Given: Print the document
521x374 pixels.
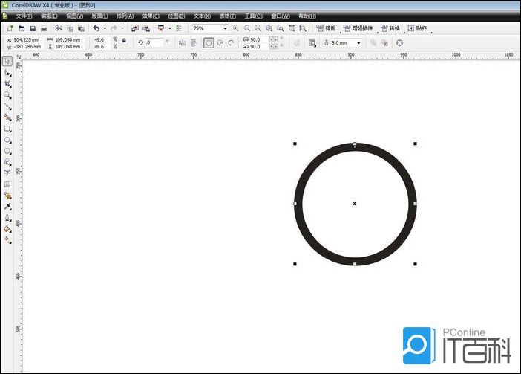Looking at the screenshot, I should point(44,28).
